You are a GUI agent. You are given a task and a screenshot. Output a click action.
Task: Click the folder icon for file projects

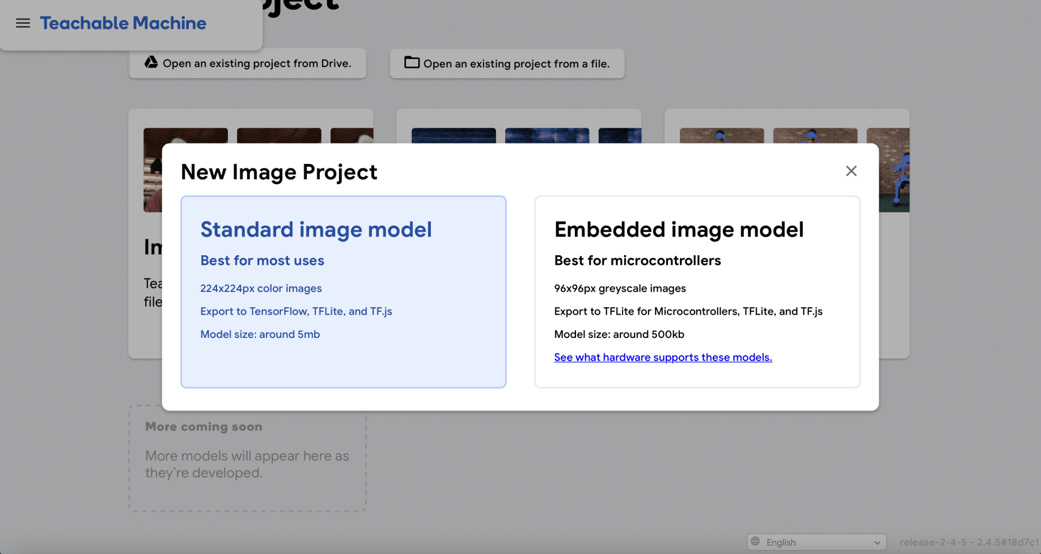(412, 62)
